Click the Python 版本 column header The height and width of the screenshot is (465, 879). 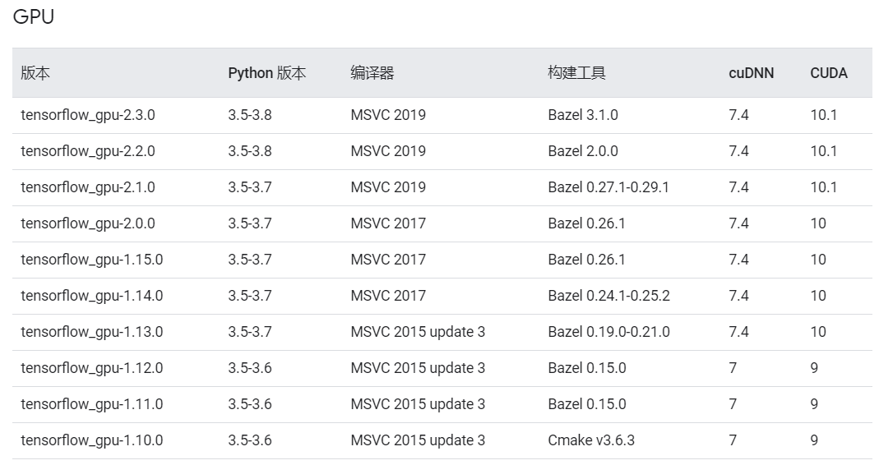tap(266, 73)
